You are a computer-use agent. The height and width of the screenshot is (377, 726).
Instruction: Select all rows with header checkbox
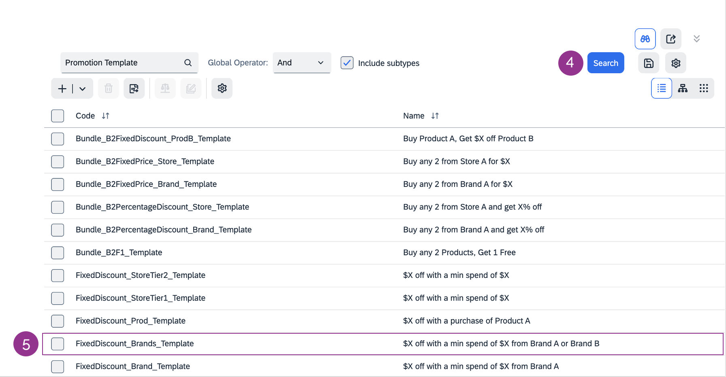tap(58, 116)
